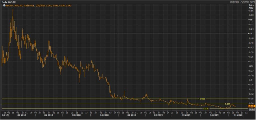
Task: Click the Price AUD axis header
Action: coord(251,6)
